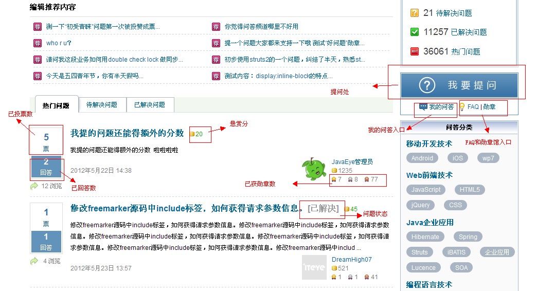
Task: Click the silver medal icon with count 8
Action: pos(350,179)
